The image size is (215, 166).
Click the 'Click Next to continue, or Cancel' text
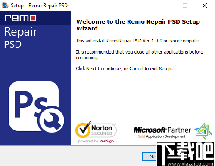pyautogui.click(x=109, y=69)
